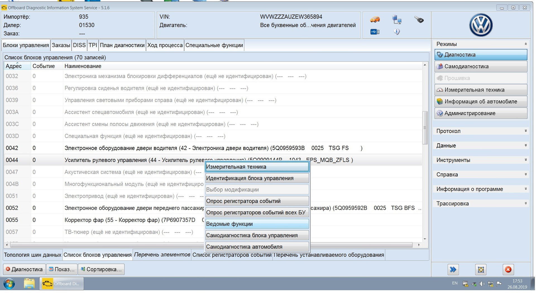536x293 pixels.
Task: Select row 003C Ассистент смены полосы движения
Action: (x=213, y=124)
